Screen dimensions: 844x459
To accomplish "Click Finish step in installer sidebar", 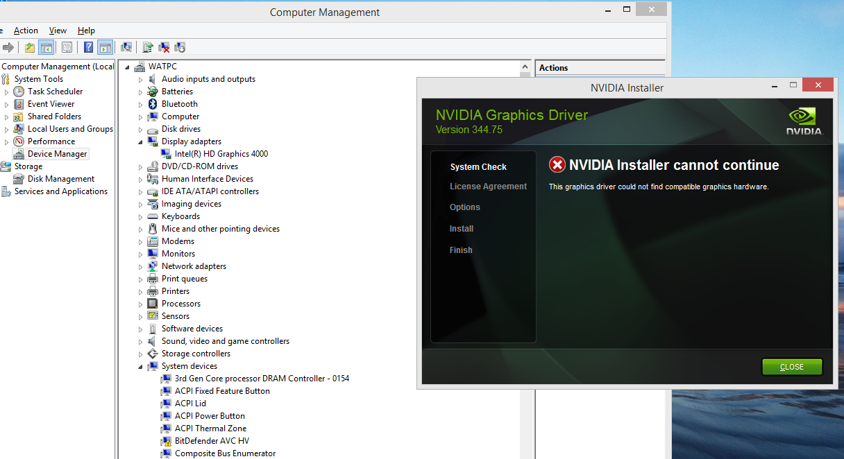I will click(x=461, y=250).
